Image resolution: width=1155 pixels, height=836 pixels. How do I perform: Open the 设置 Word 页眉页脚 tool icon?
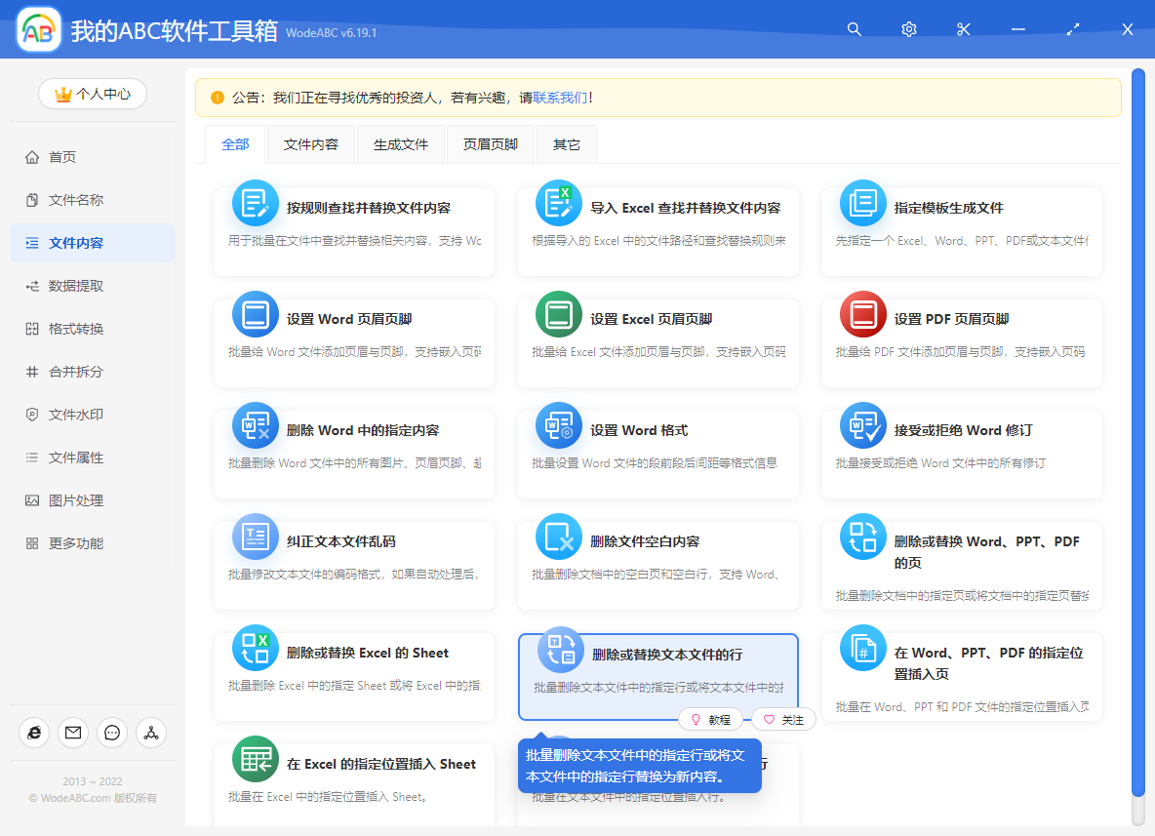tap(255, 314)
